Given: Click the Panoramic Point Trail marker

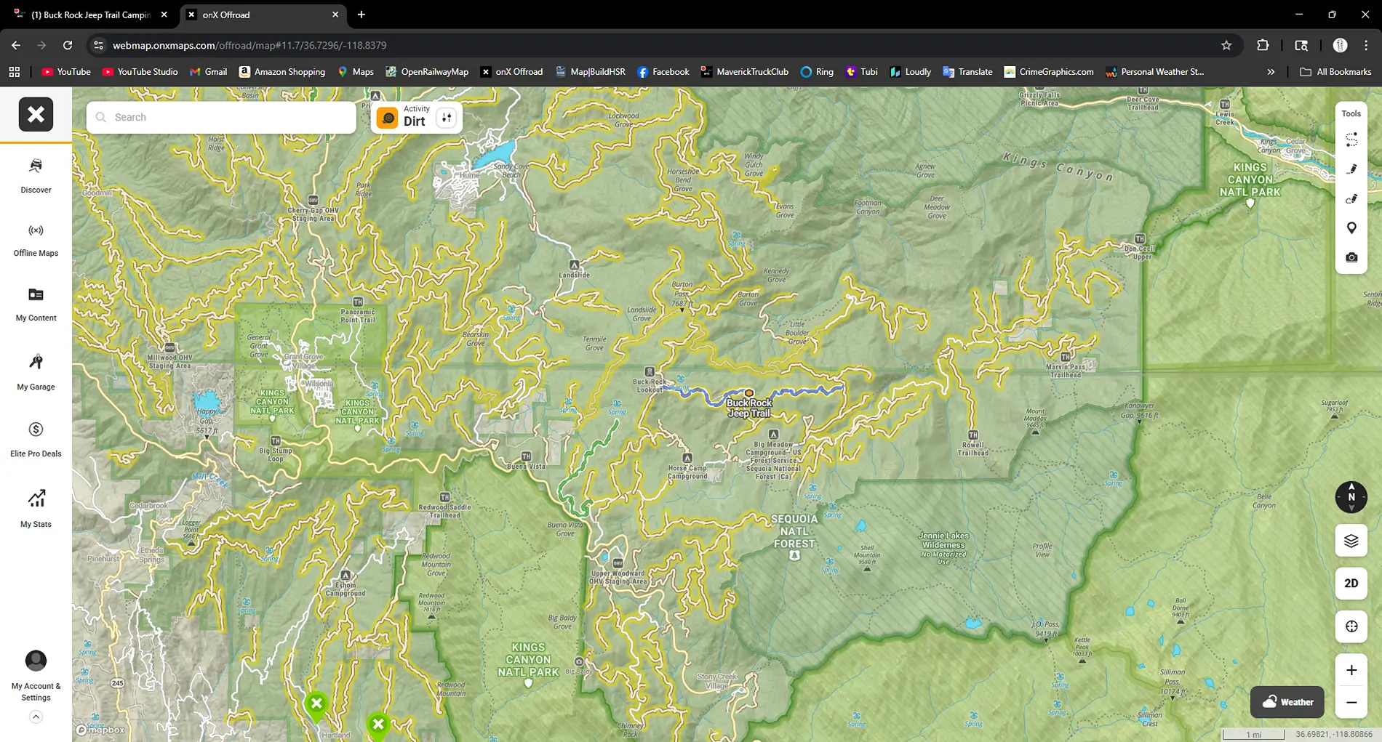Looking at the screenshot, I should (x=358, y=302).
